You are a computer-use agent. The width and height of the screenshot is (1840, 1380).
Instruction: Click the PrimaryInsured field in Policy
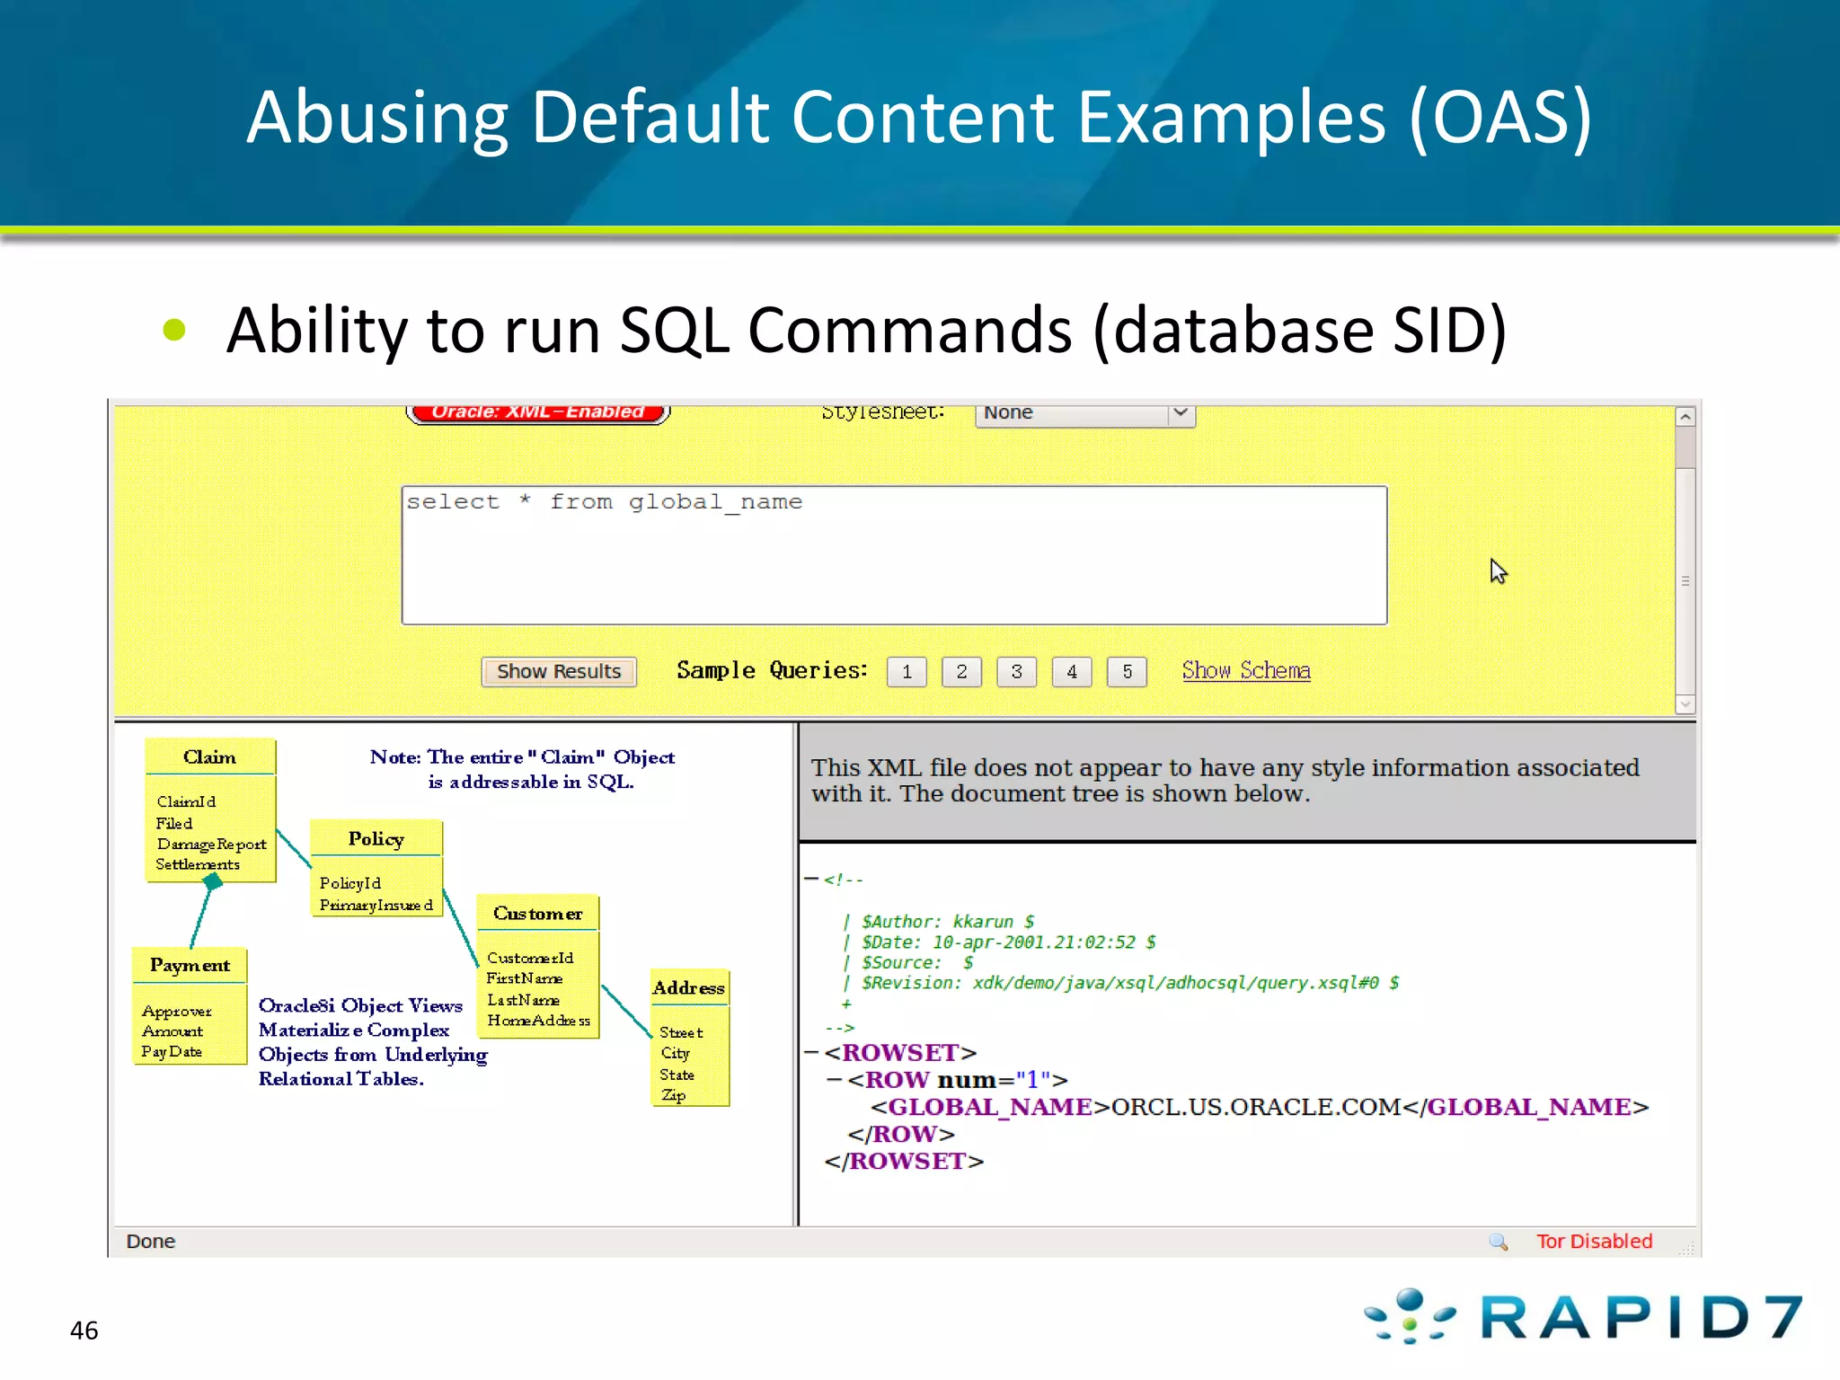tap(376, 905)
